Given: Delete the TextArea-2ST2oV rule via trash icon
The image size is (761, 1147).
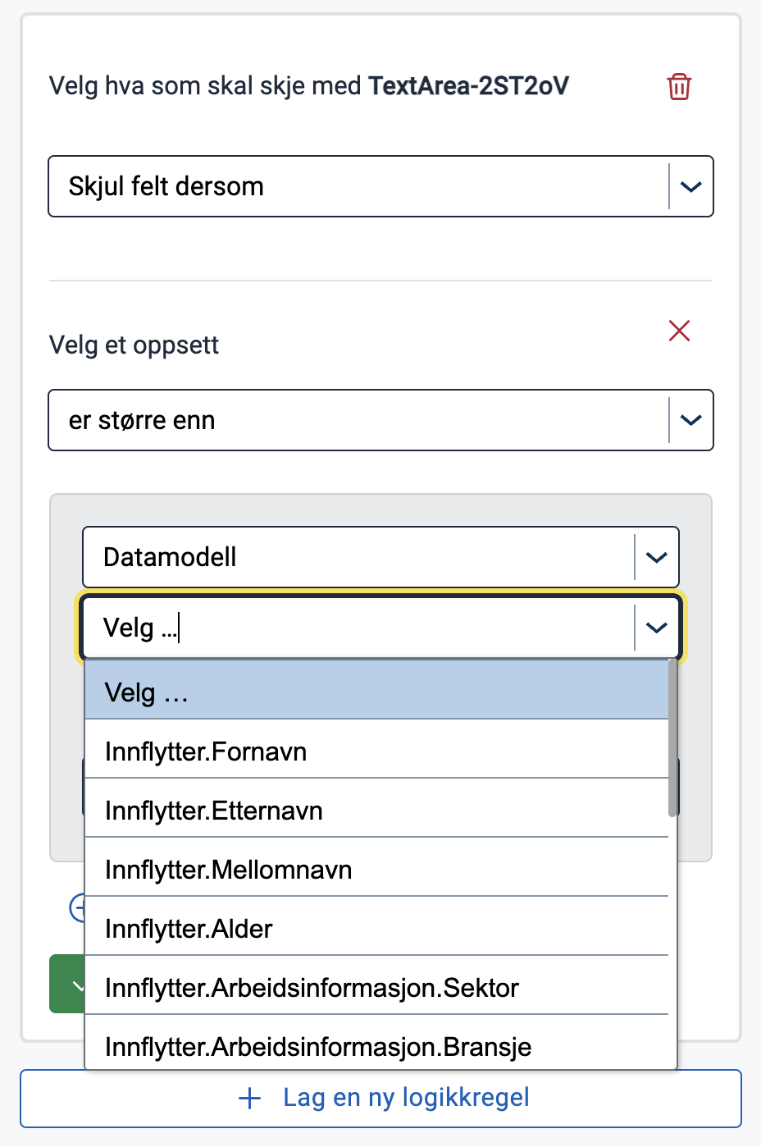Looking at the screenshot, I should coord(679,86).
